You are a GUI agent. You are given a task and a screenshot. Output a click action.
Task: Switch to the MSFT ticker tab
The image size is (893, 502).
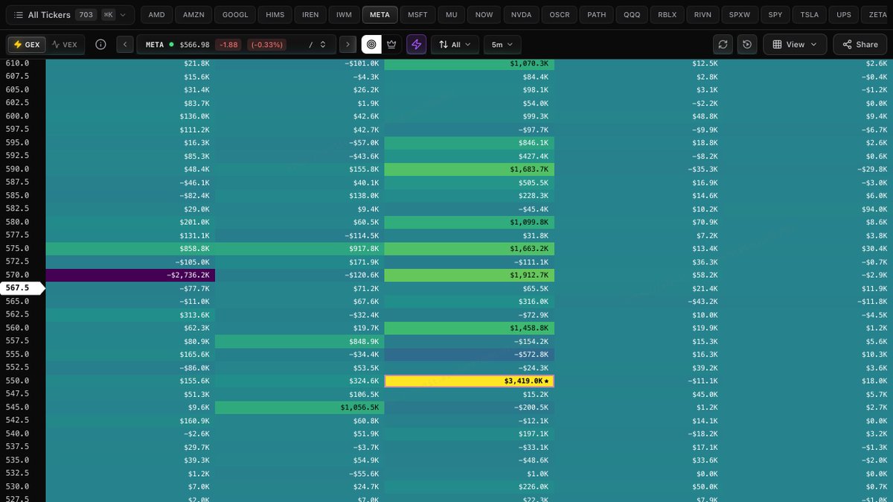coord(417,14)
